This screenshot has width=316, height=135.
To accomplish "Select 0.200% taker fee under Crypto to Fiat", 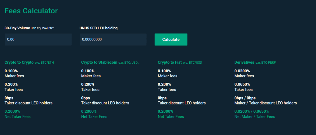I will (164, 84).
